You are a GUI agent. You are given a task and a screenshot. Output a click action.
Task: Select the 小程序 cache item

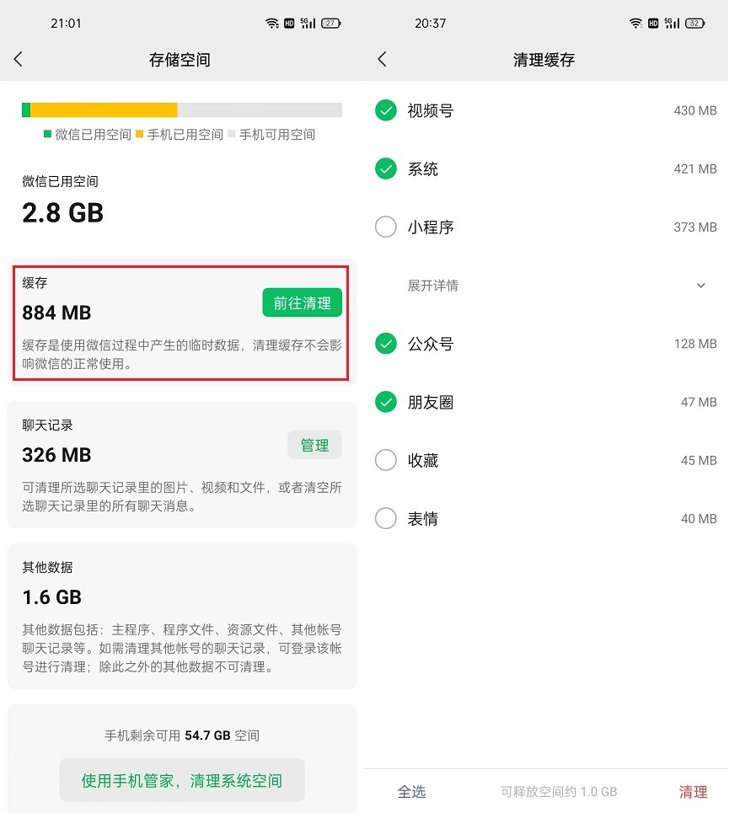386,227
